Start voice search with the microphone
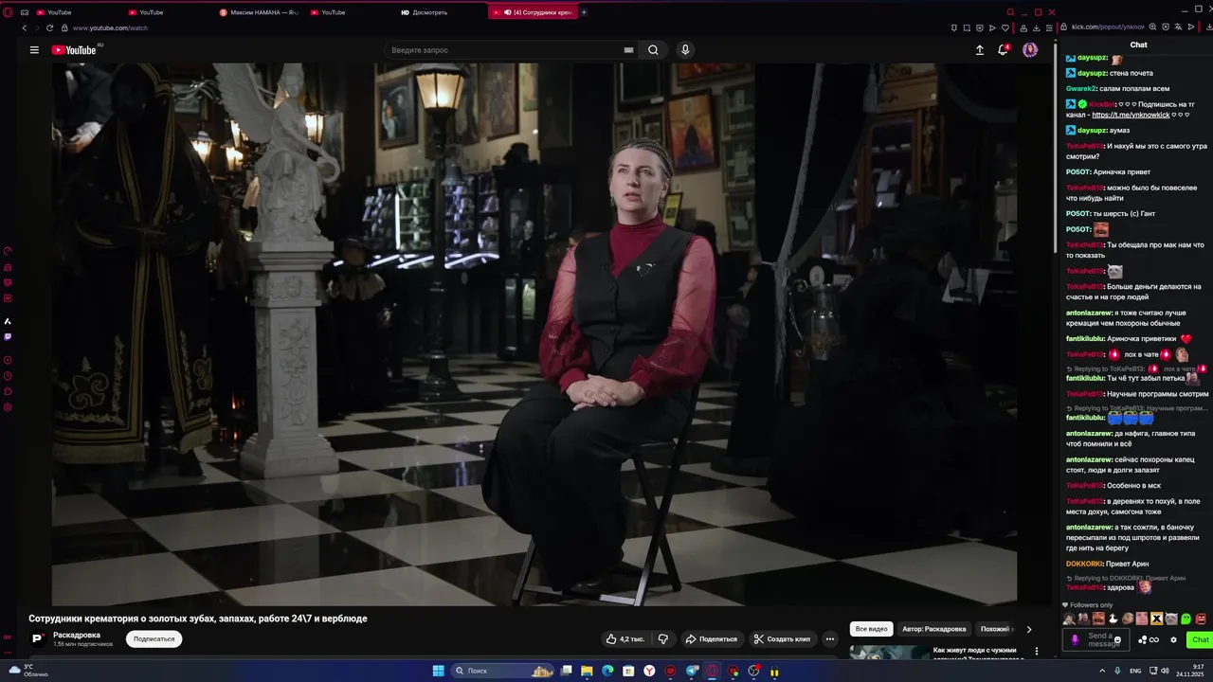This screenshot has height=682, width=1213. (685, 50)
